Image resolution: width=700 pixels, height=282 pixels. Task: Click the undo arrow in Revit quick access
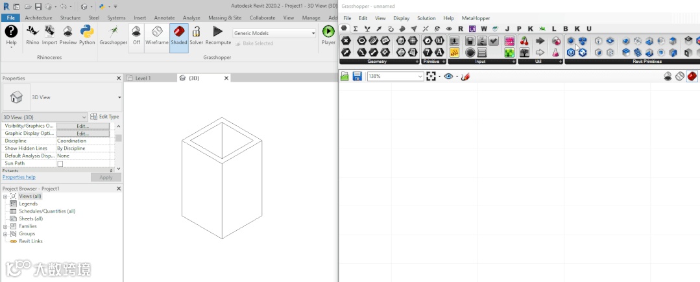(62, 6)
